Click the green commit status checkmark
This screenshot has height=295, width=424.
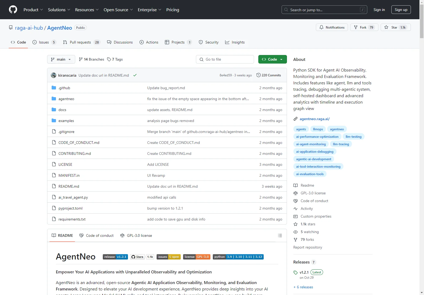tap(135, 75)
